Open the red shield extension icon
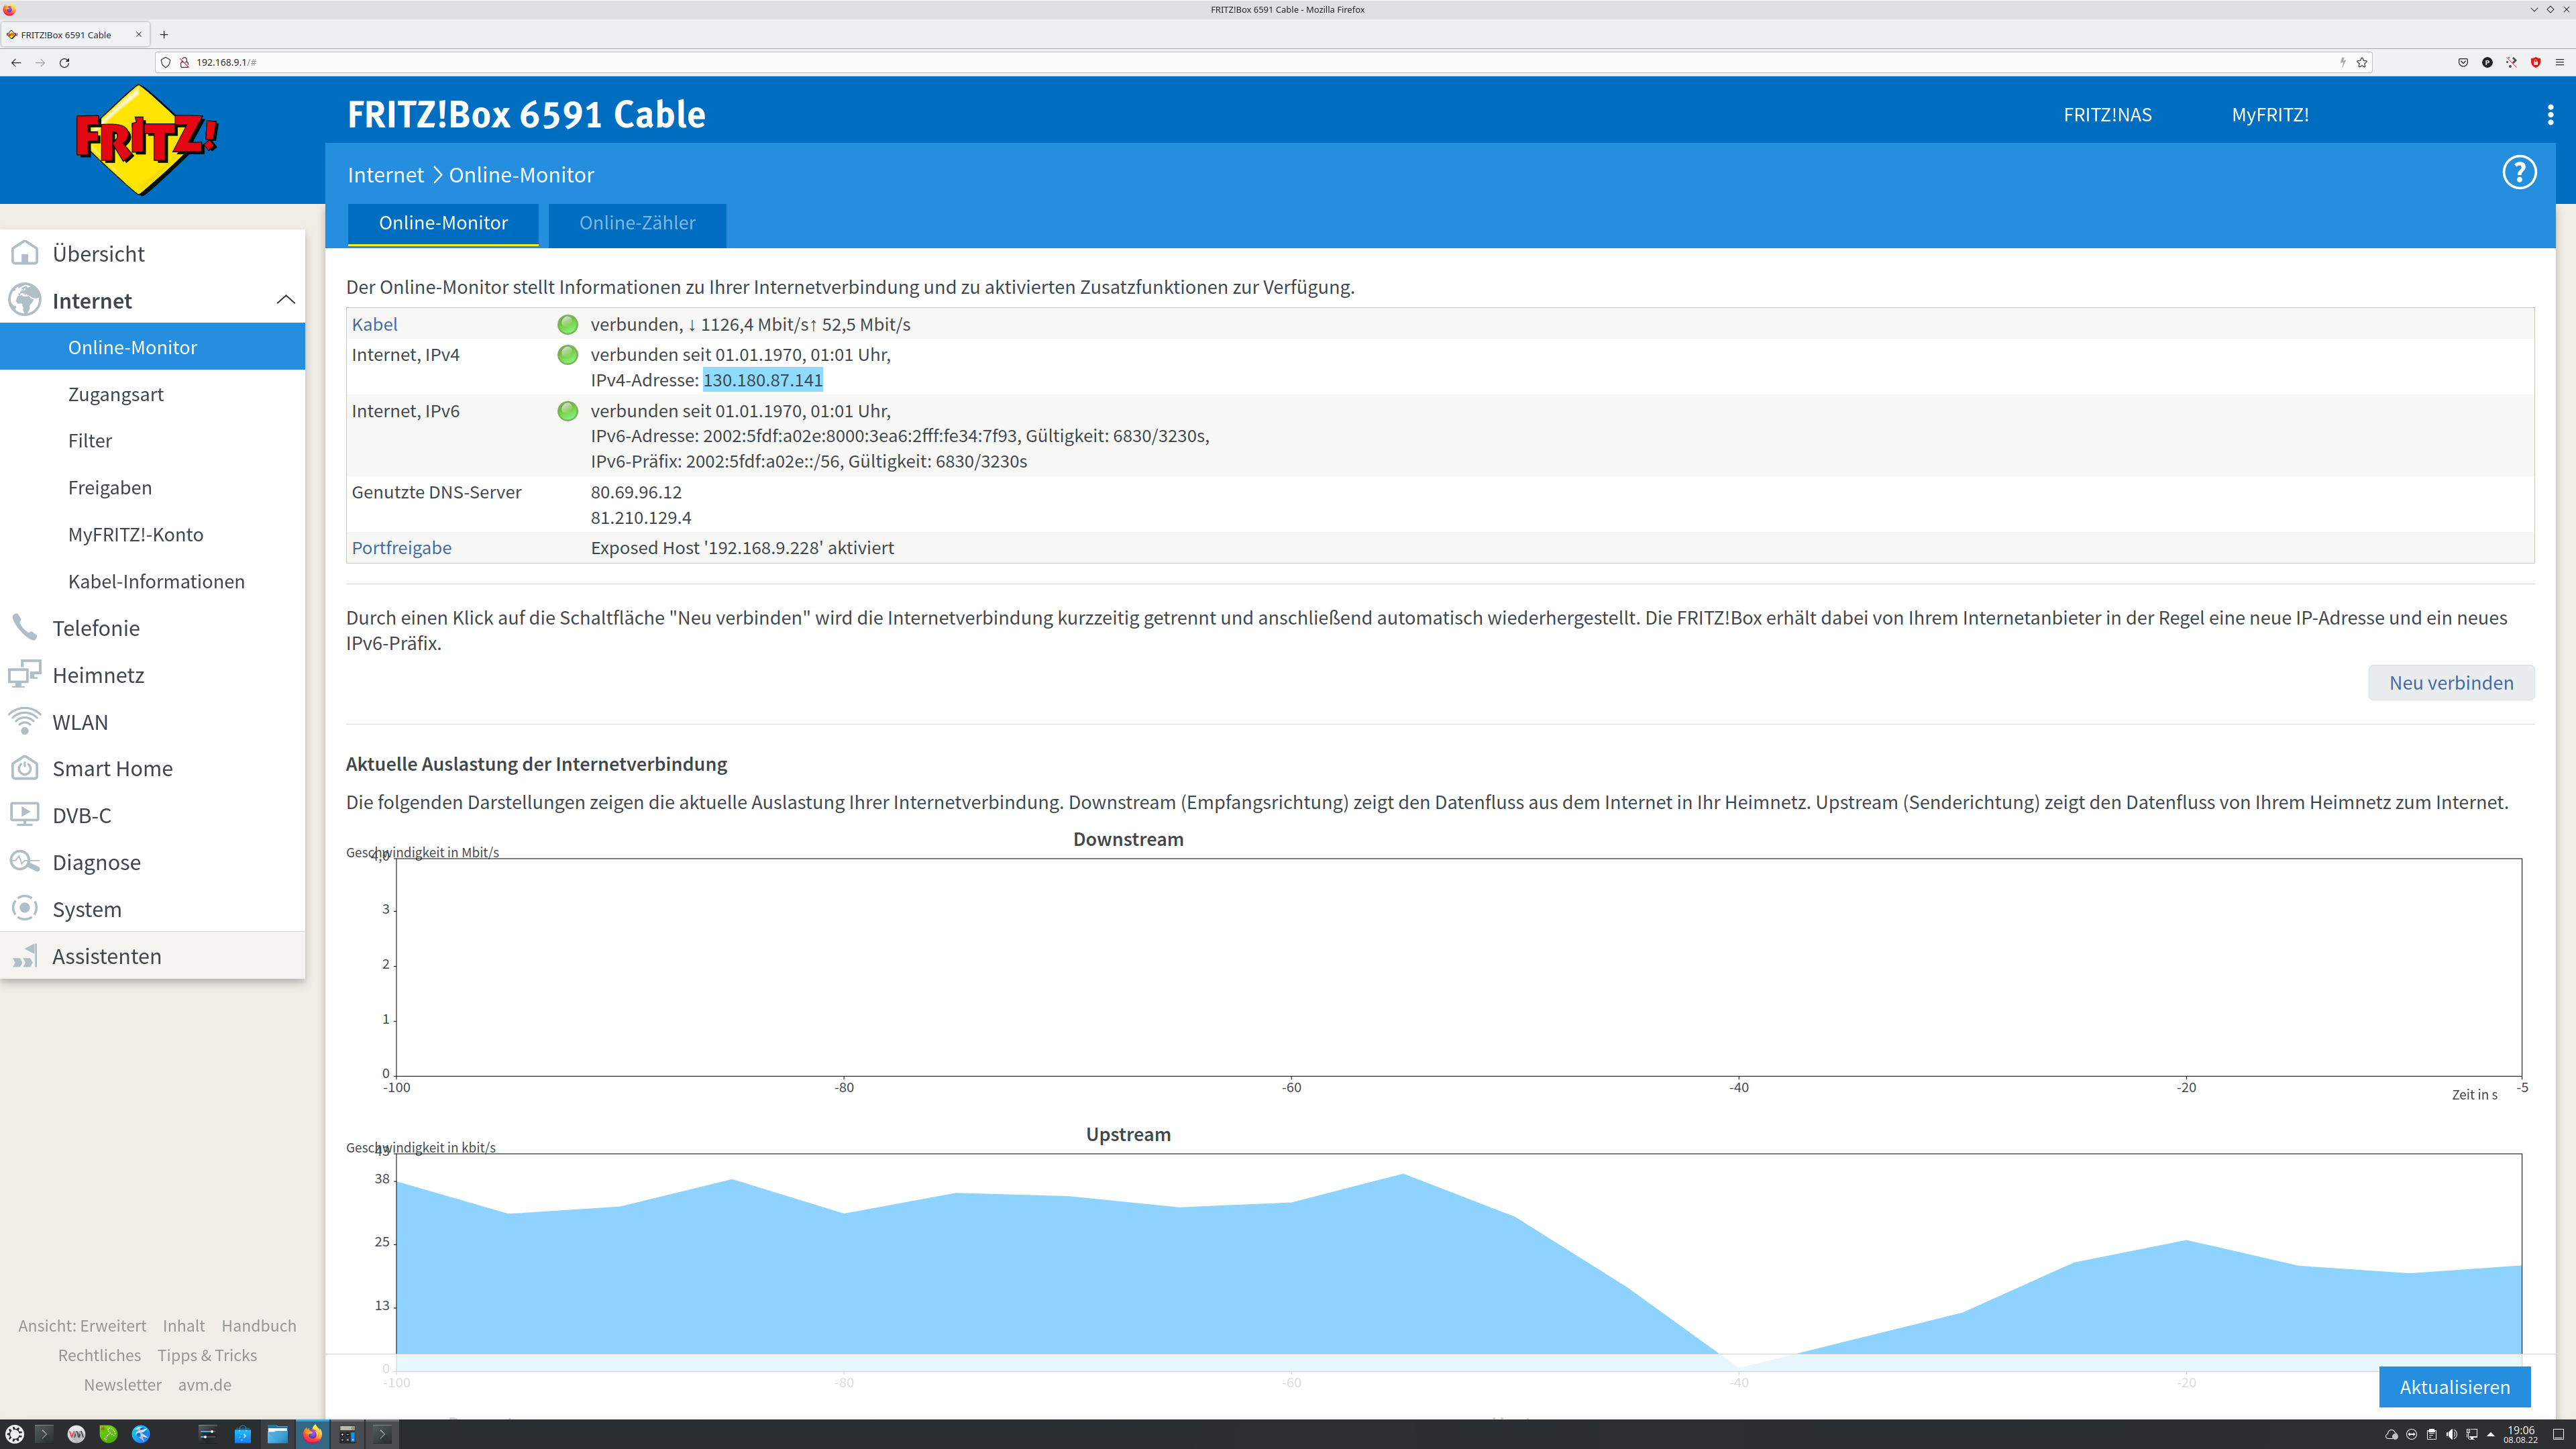Image resolution: width=2576 pixels, height=1449 pixels. tap(2535, 62)
